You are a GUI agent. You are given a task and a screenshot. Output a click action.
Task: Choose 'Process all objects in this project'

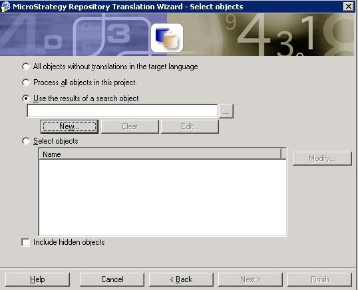[26, 82]
